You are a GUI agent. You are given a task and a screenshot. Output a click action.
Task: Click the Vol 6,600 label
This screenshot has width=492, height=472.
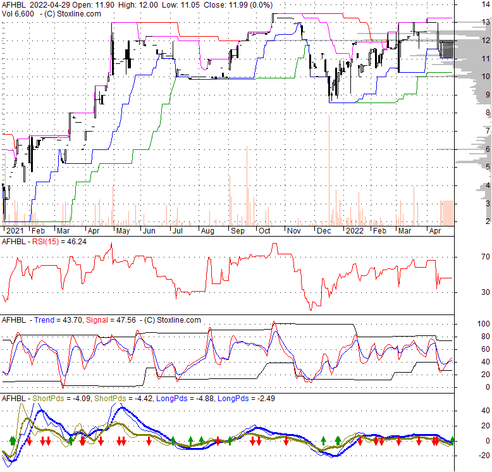tap(18, 14)
